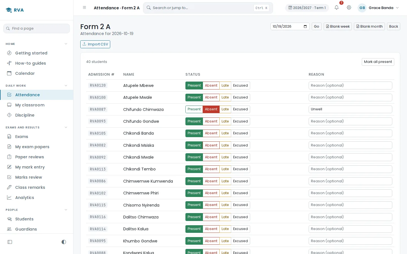Collapse the People section chevron
407x254 pixels.
coord(66,210)
